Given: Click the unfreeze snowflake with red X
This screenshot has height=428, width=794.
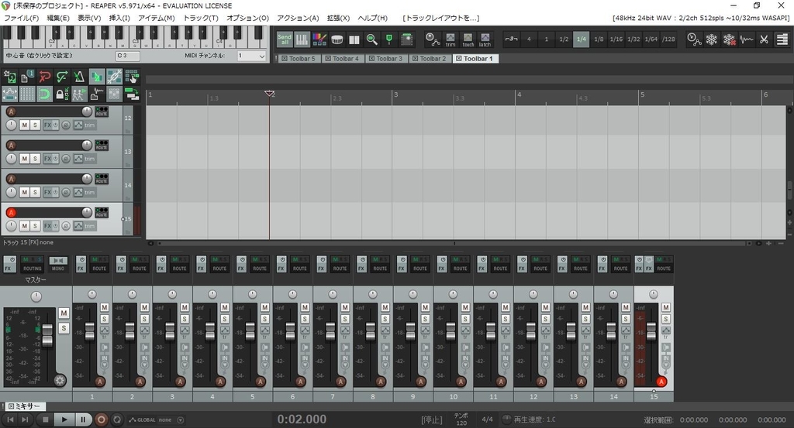Looking at the screenshot, I should click(729, 39).
